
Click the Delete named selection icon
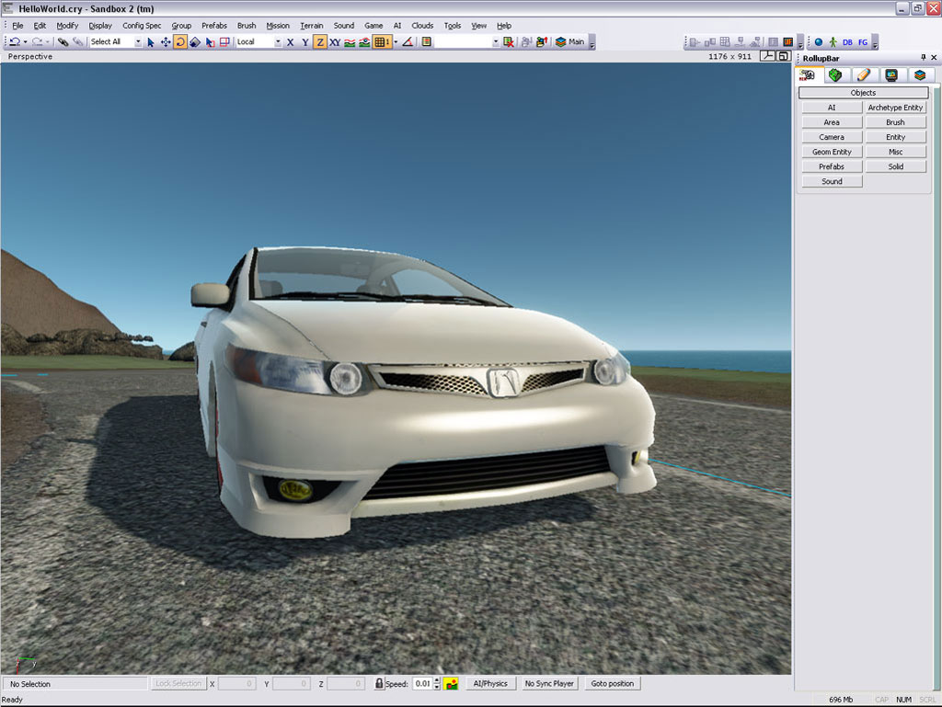pyautogui.click(x=509, y=42)
